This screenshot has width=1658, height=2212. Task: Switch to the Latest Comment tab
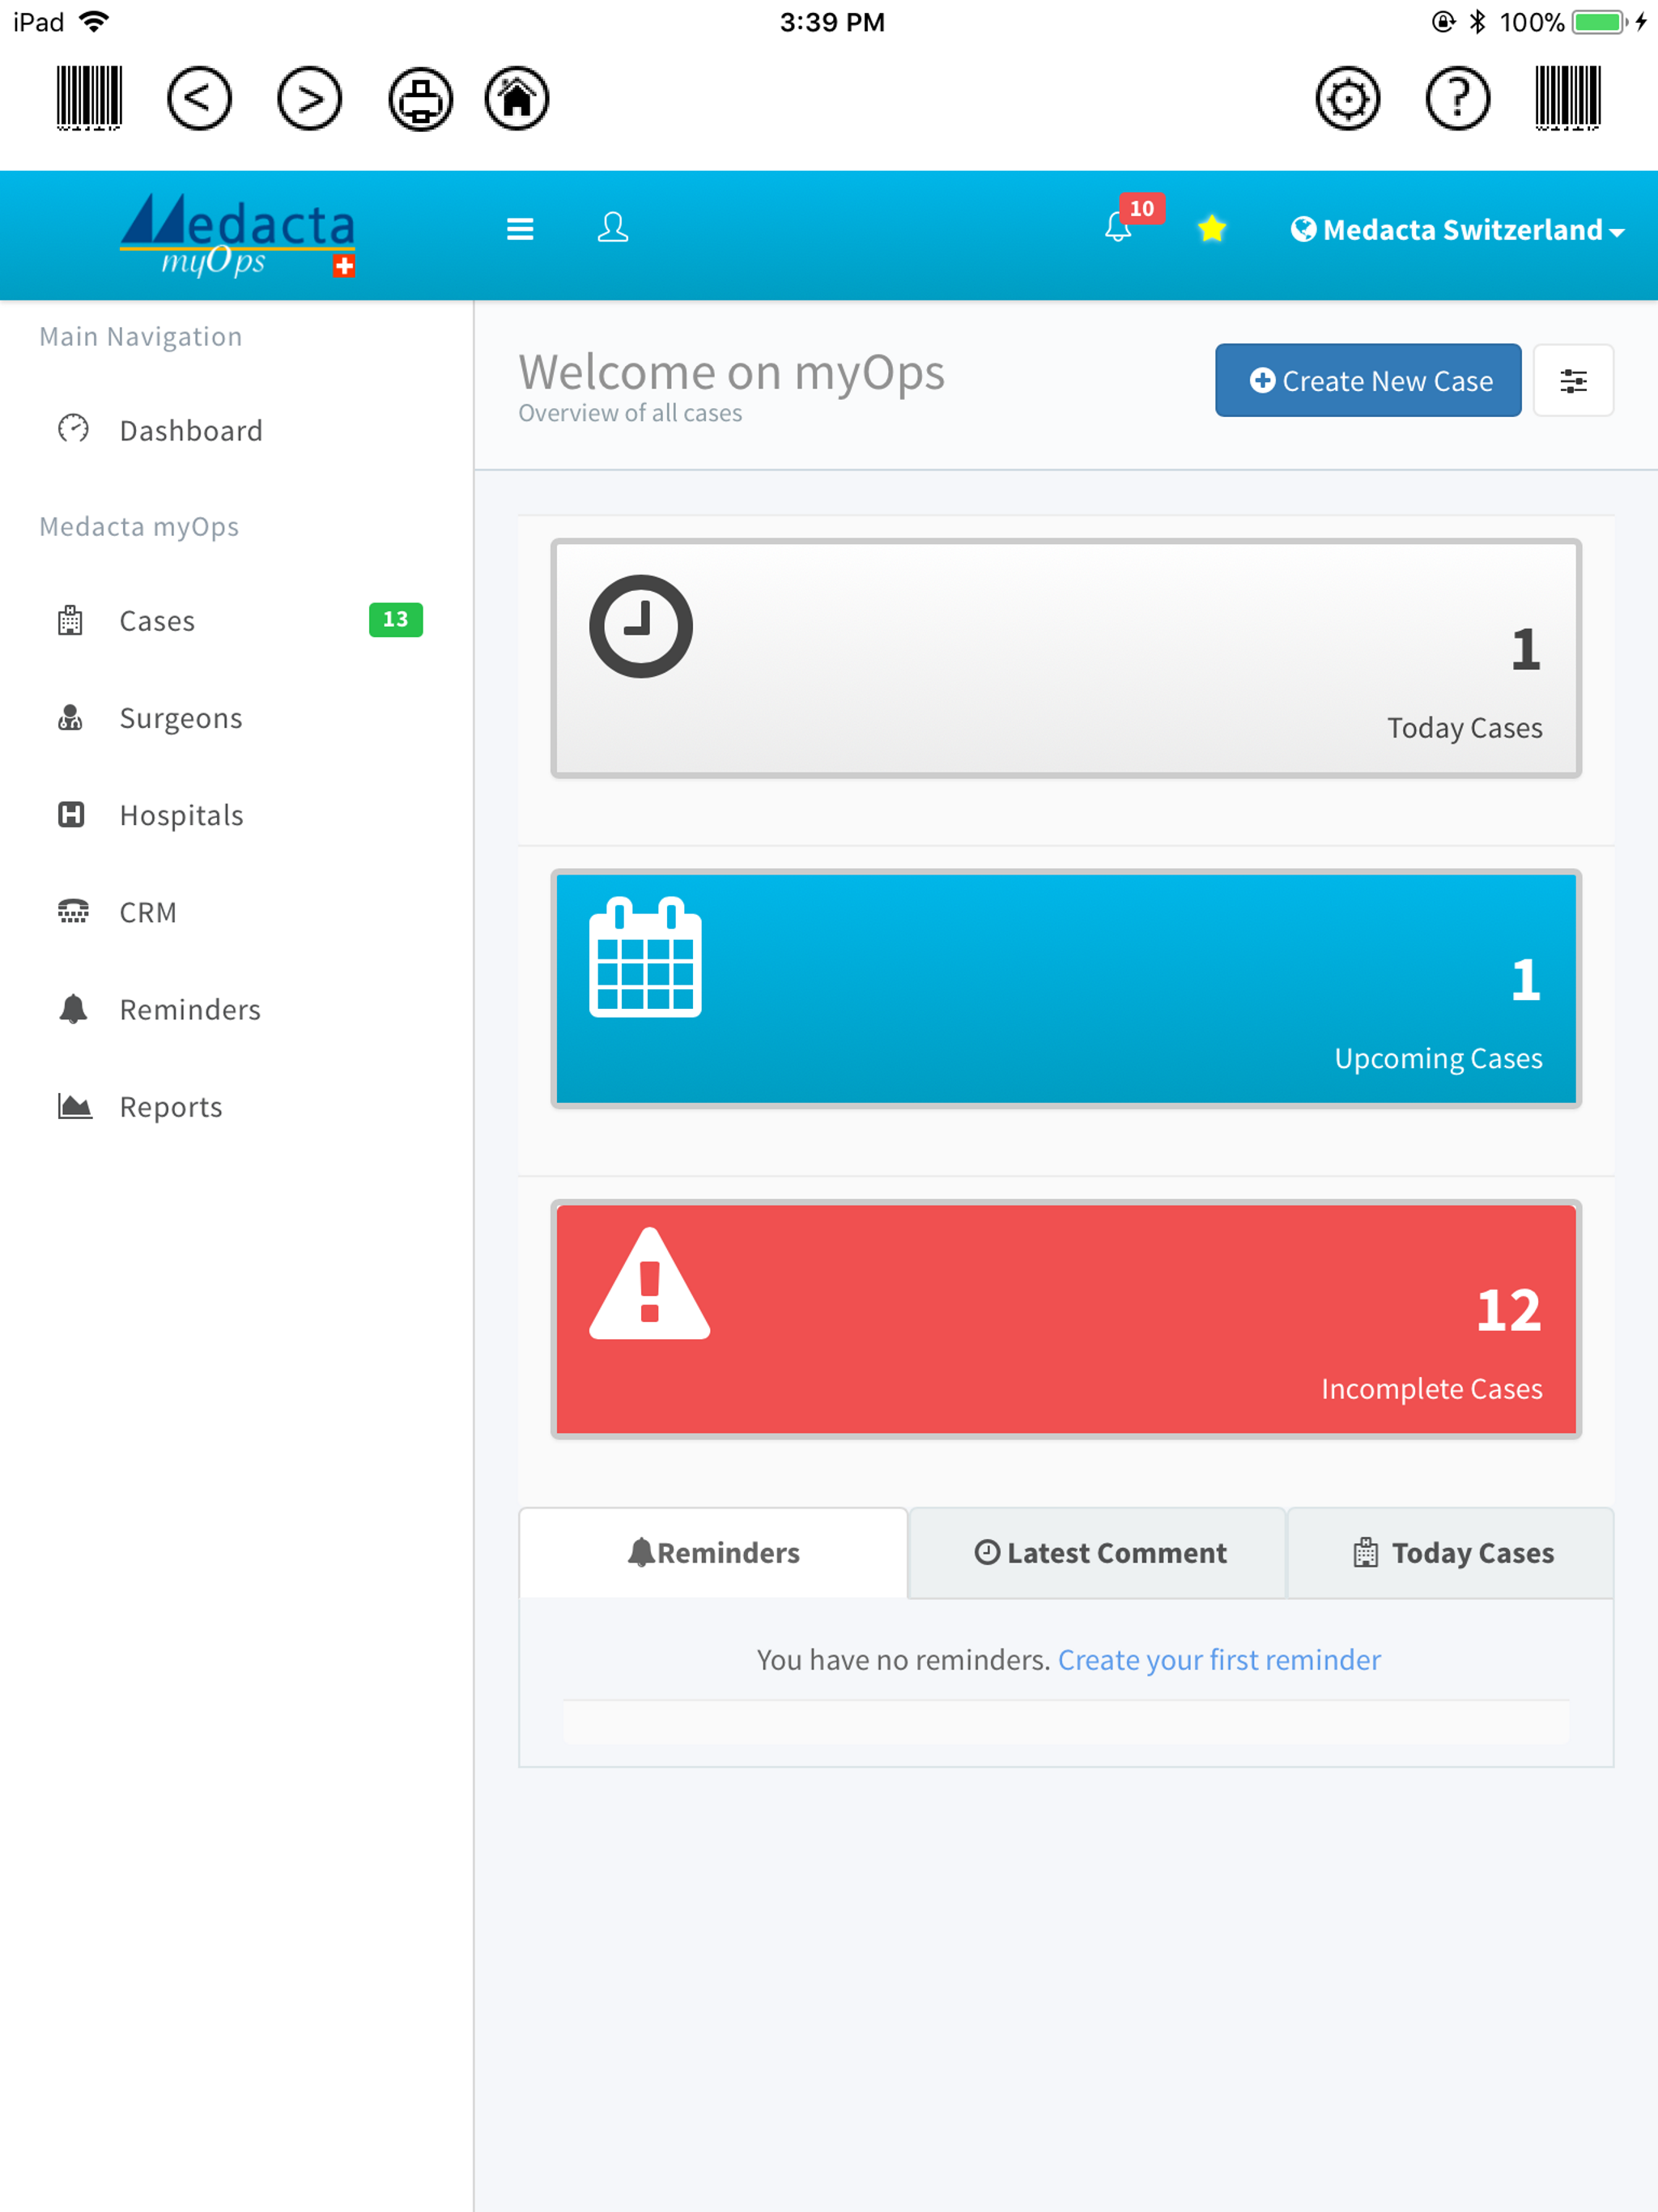point(1099,1553)
